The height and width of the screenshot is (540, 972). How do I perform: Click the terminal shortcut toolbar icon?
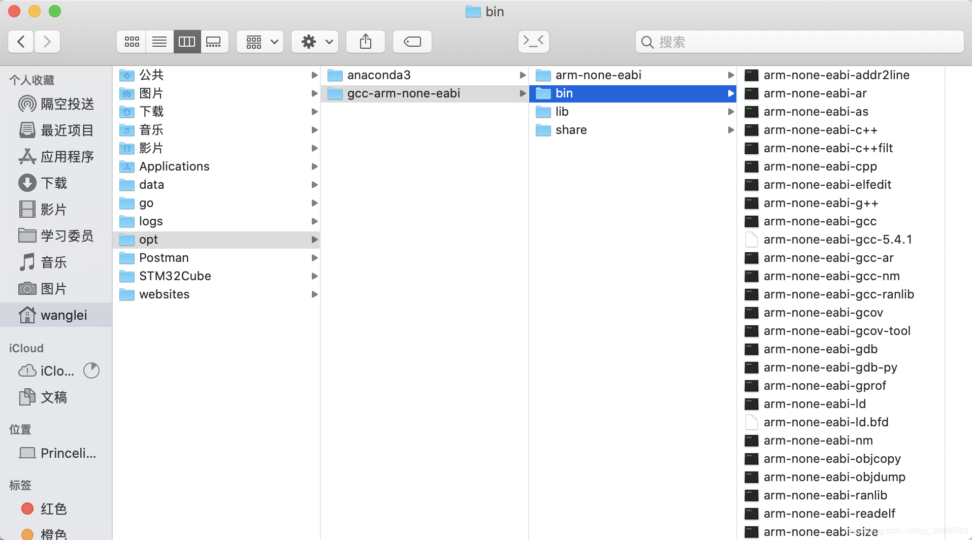click(533, 42)
